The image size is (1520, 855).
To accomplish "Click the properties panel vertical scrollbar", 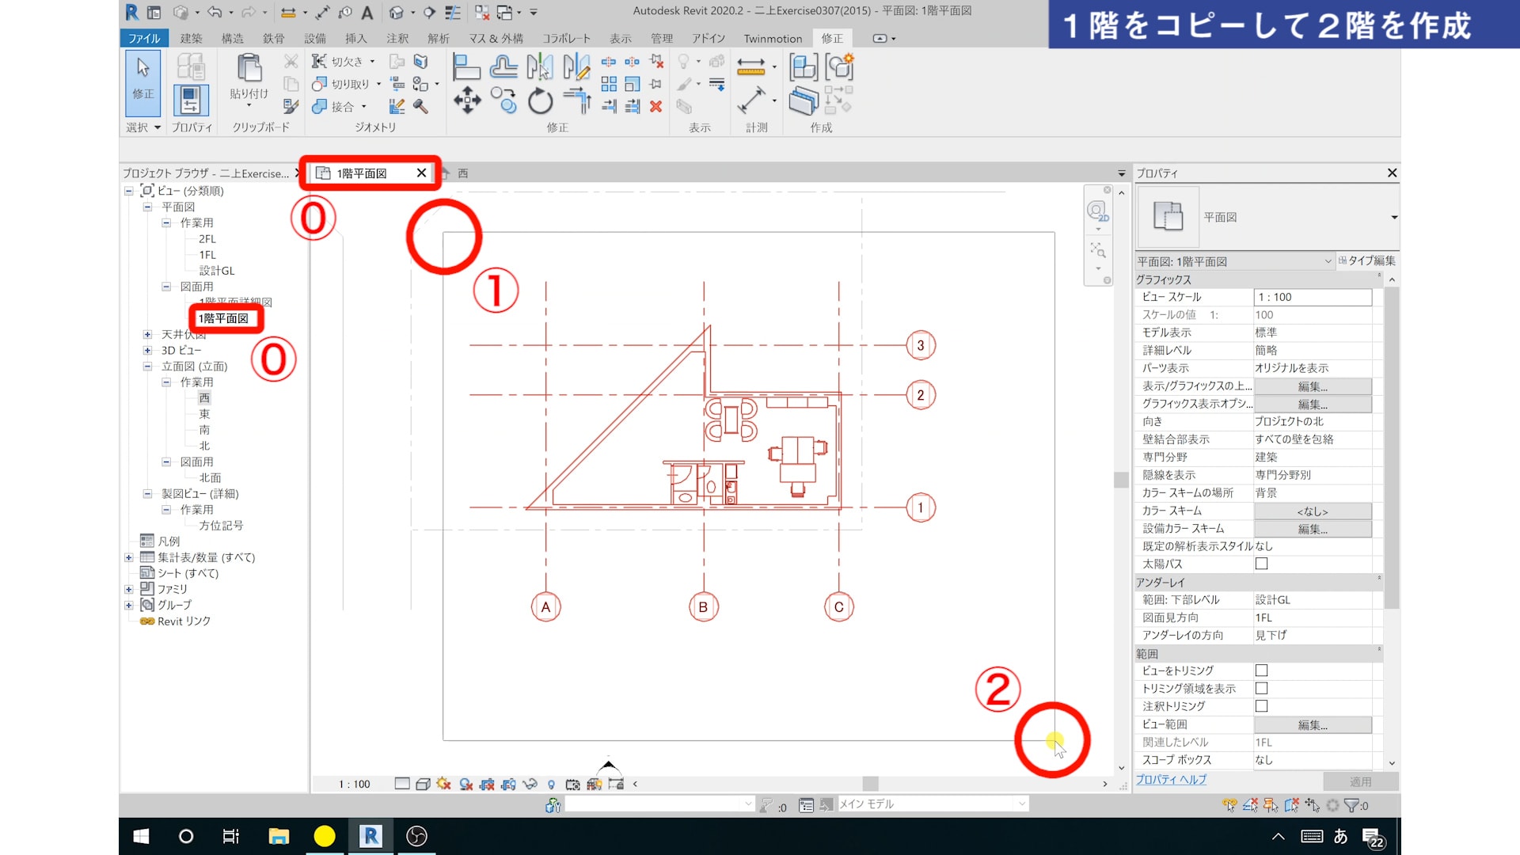I will (1392, 447).
